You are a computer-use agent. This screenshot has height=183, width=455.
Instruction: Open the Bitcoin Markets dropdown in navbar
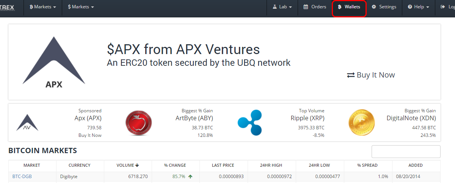43,7
